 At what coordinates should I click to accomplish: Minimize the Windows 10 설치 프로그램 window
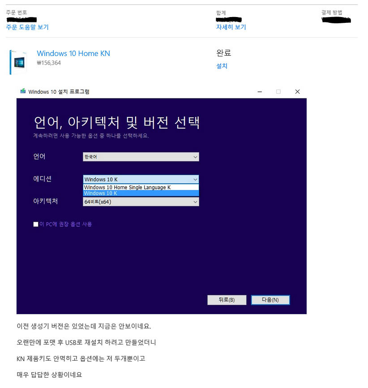click(x=260, y=92)
